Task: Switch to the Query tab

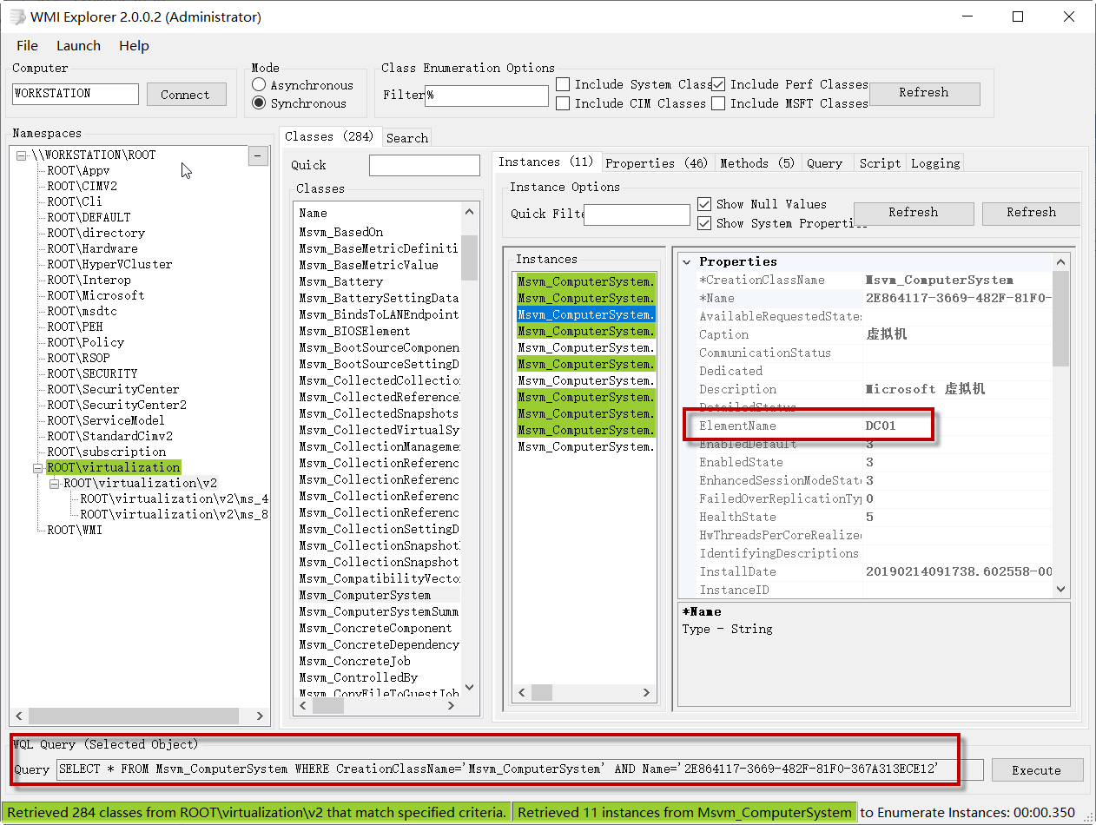Action: click(824, 163)
